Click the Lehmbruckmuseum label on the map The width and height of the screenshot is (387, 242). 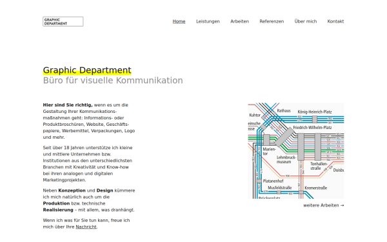pos(286,159)
